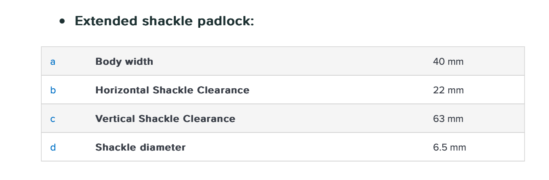
Task: Select the word 'padlock:' in the heading
Action: [x=226, y=21]
